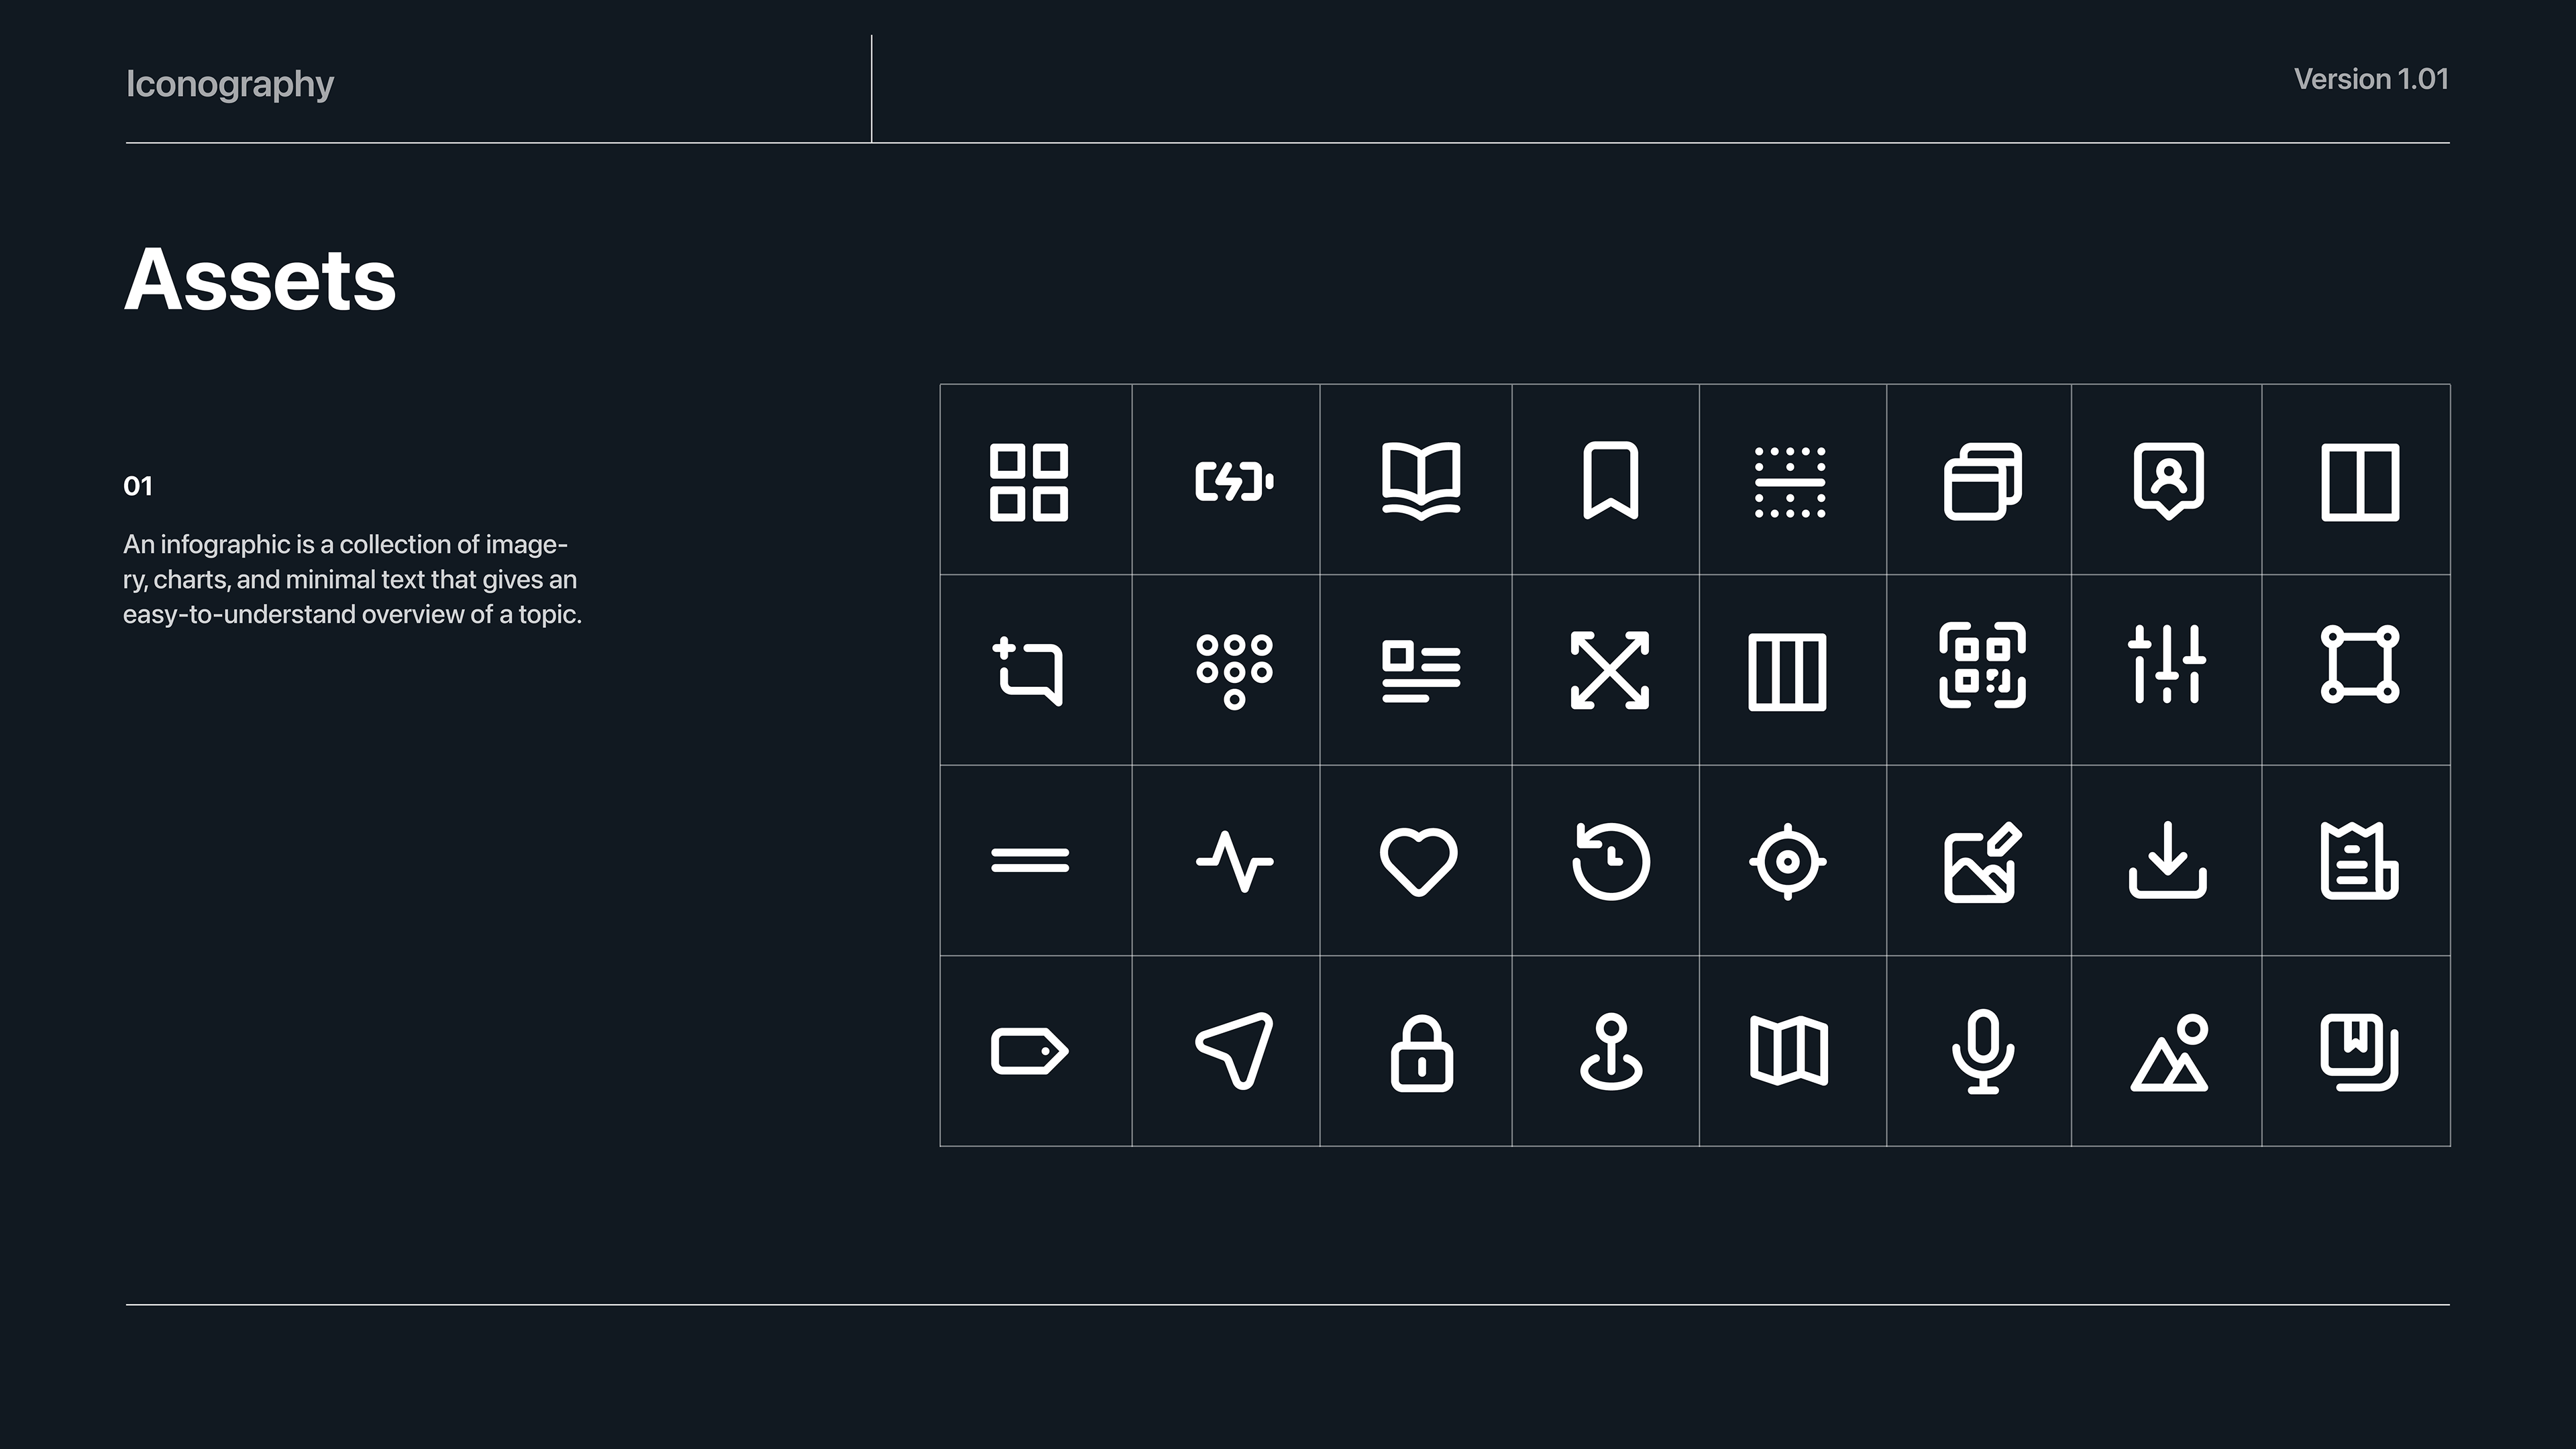Select the folded map icon
Viewport: 2576px width, 1449px height.
[x=1788, y=1051]
